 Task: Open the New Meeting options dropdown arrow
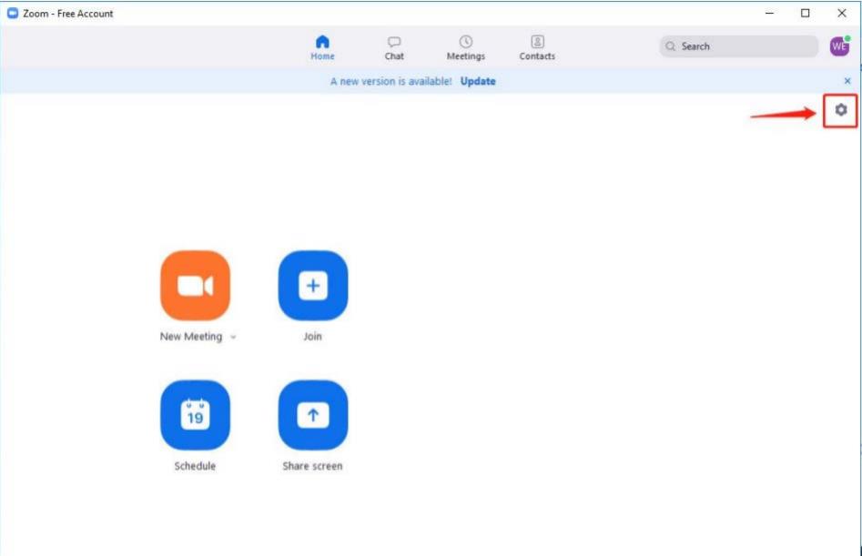(x=233, y=338)
